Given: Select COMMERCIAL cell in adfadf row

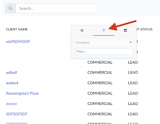Looking at the screenshot, I should [x=100, y=73].
